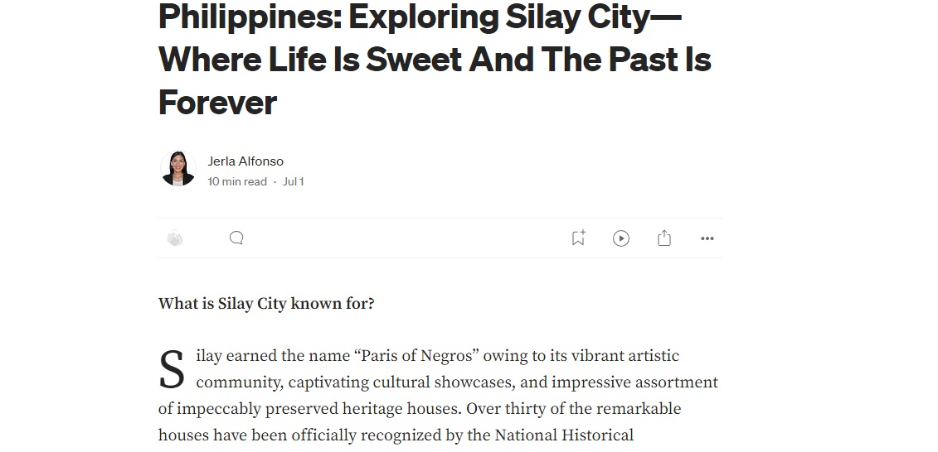
Task: Click the large drop cap letter S
Action: tap(173, 370)
